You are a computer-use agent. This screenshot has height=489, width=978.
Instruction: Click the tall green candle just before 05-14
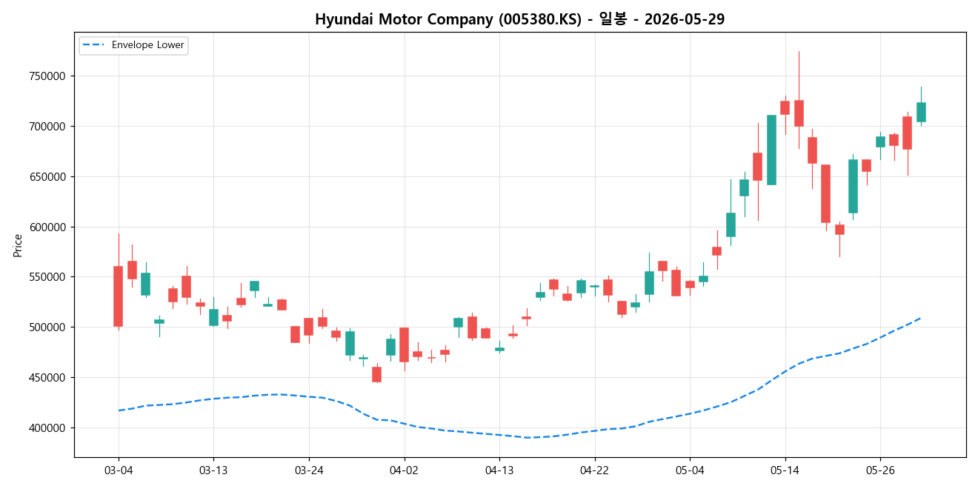click(771, 150)
